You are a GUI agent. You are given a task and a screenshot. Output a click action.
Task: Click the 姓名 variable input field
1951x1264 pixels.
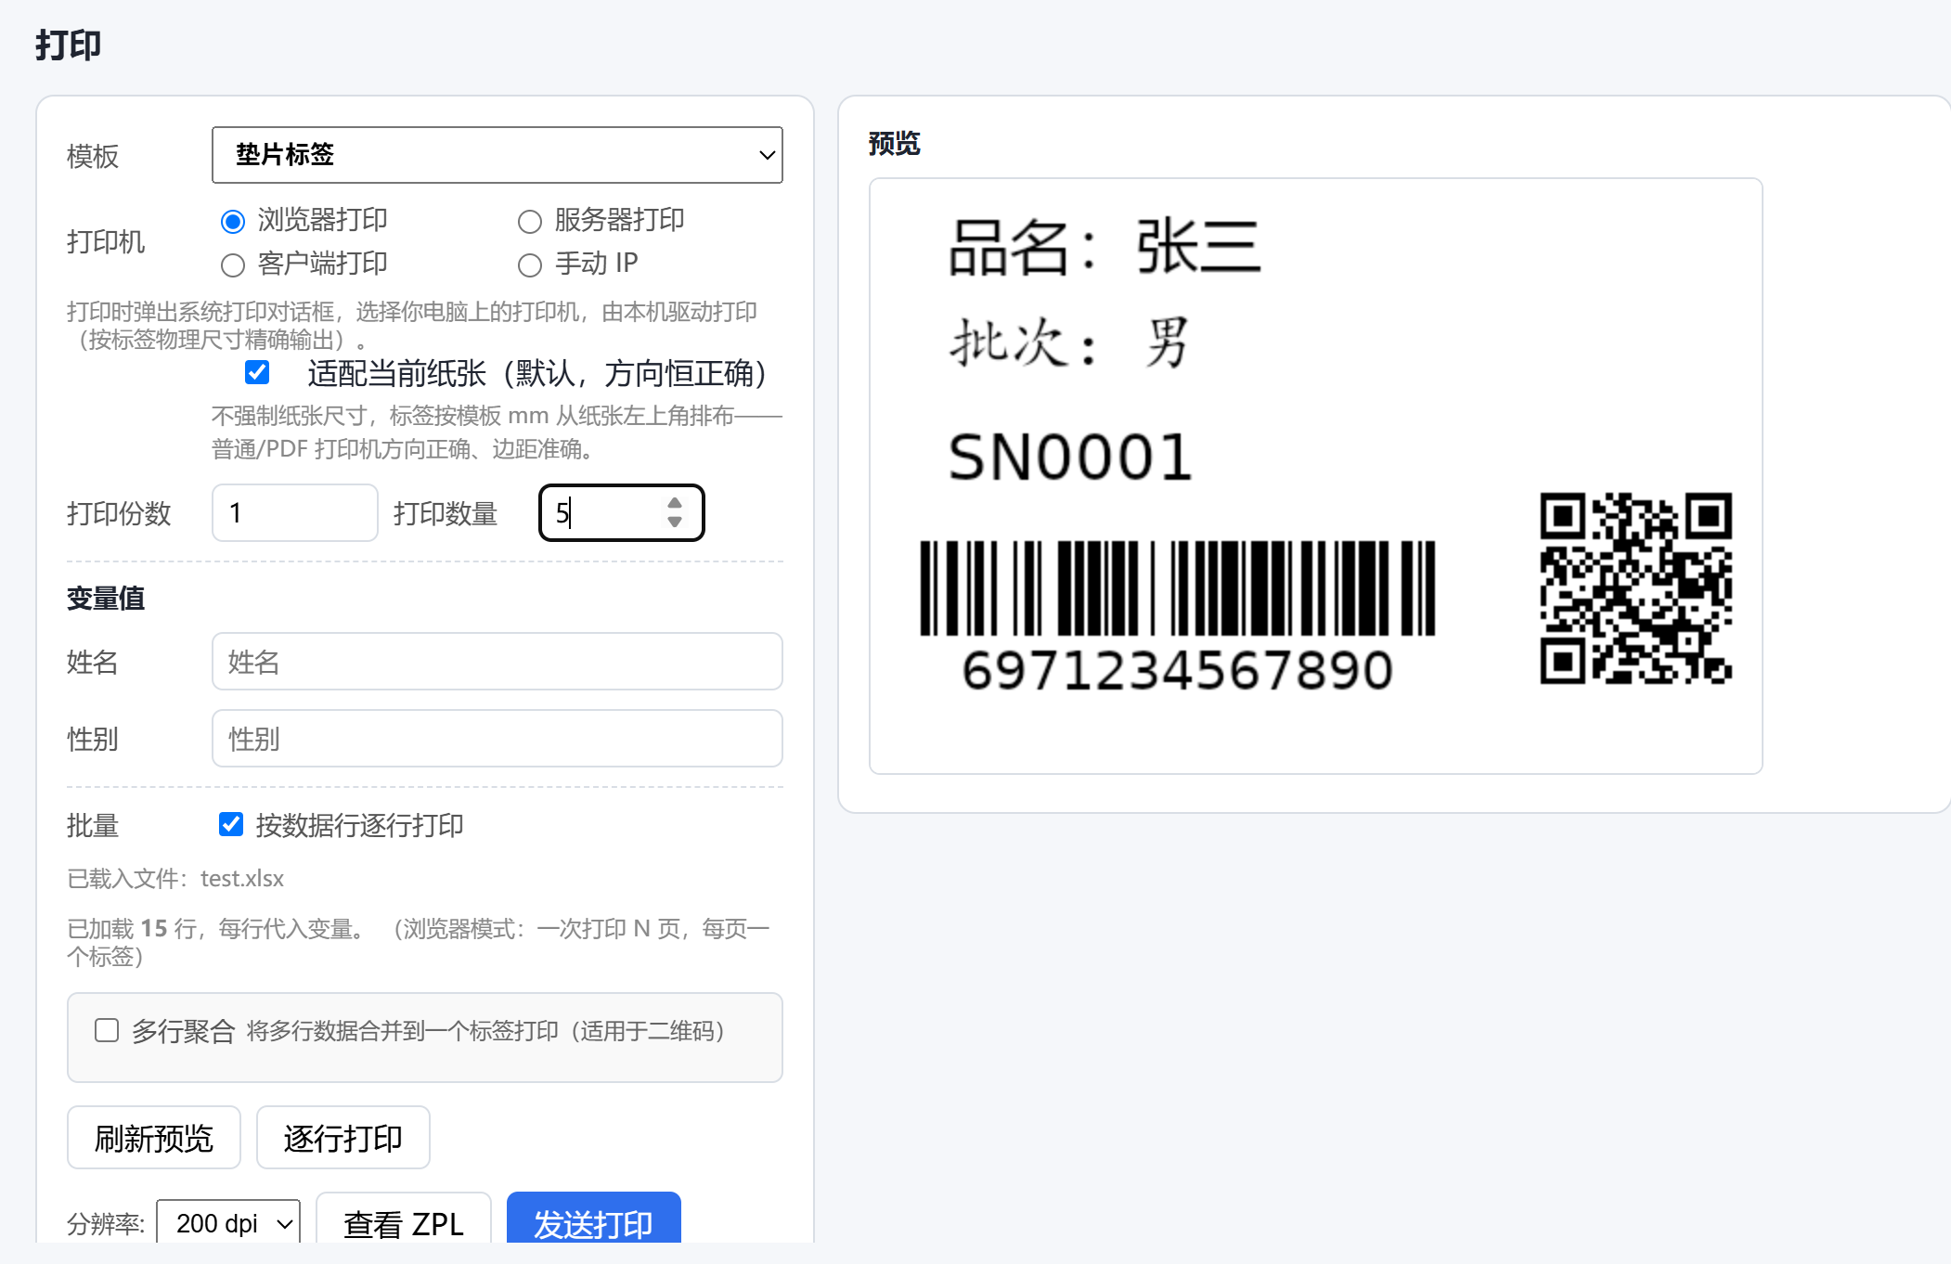point(497,662)
